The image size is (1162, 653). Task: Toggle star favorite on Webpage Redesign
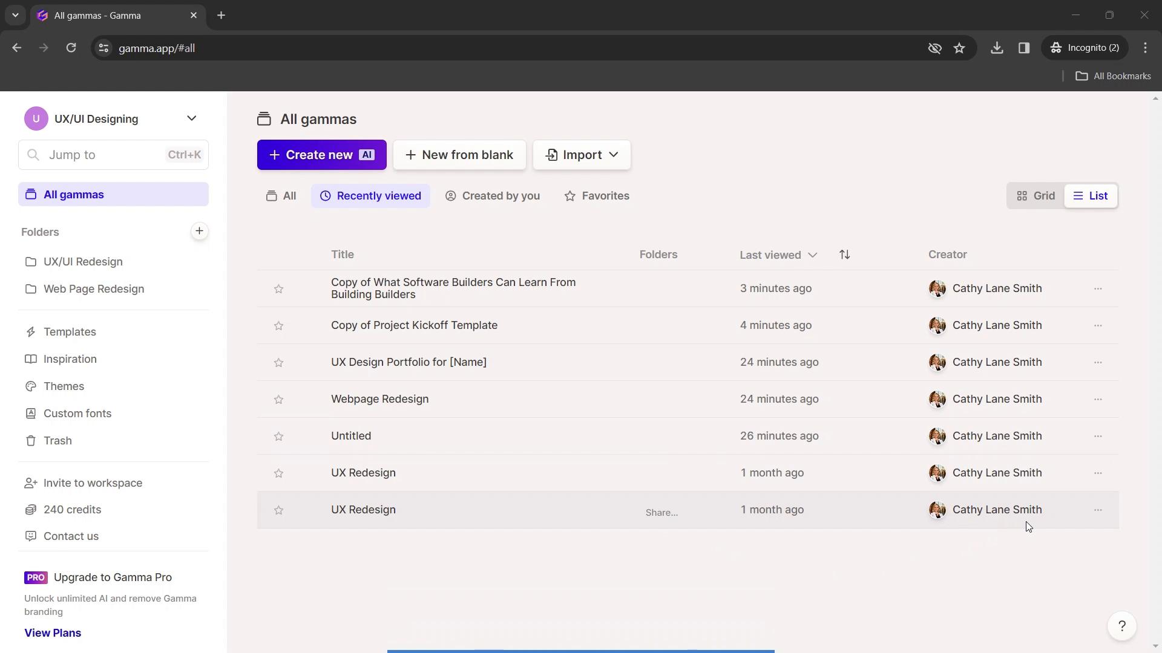(x=278, y=398)
